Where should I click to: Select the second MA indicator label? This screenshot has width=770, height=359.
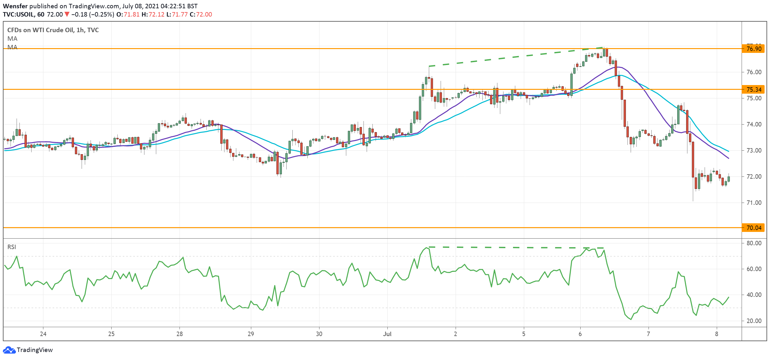[x=12, y=47]
